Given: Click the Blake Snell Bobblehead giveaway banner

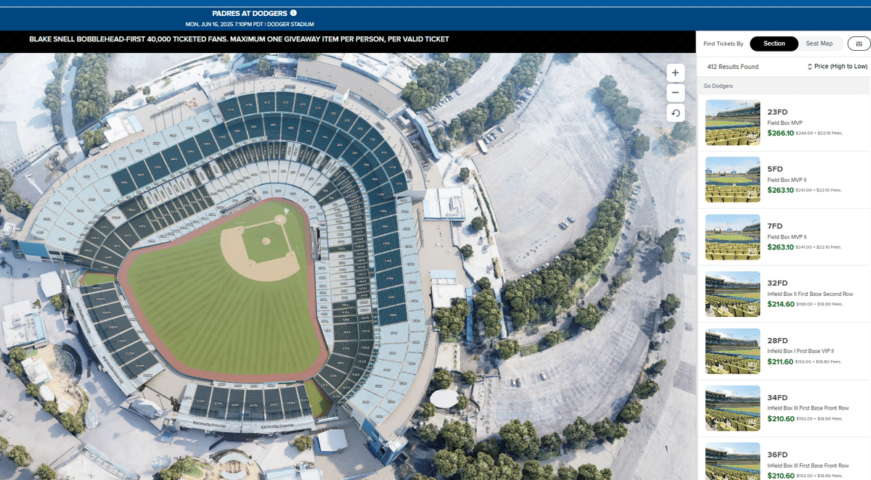Looking at the screenshot, I should 239,38.
